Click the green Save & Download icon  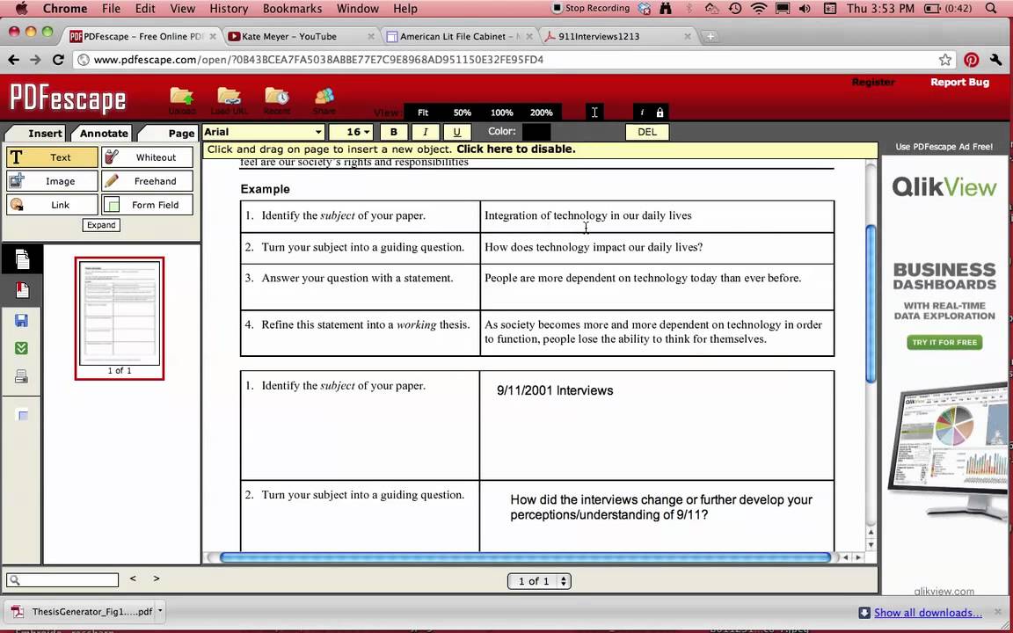point(22,348)
